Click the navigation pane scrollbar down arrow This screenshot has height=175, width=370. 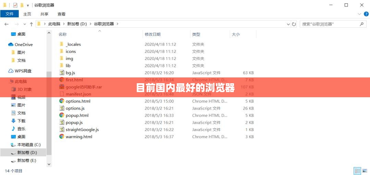point(49,164)
